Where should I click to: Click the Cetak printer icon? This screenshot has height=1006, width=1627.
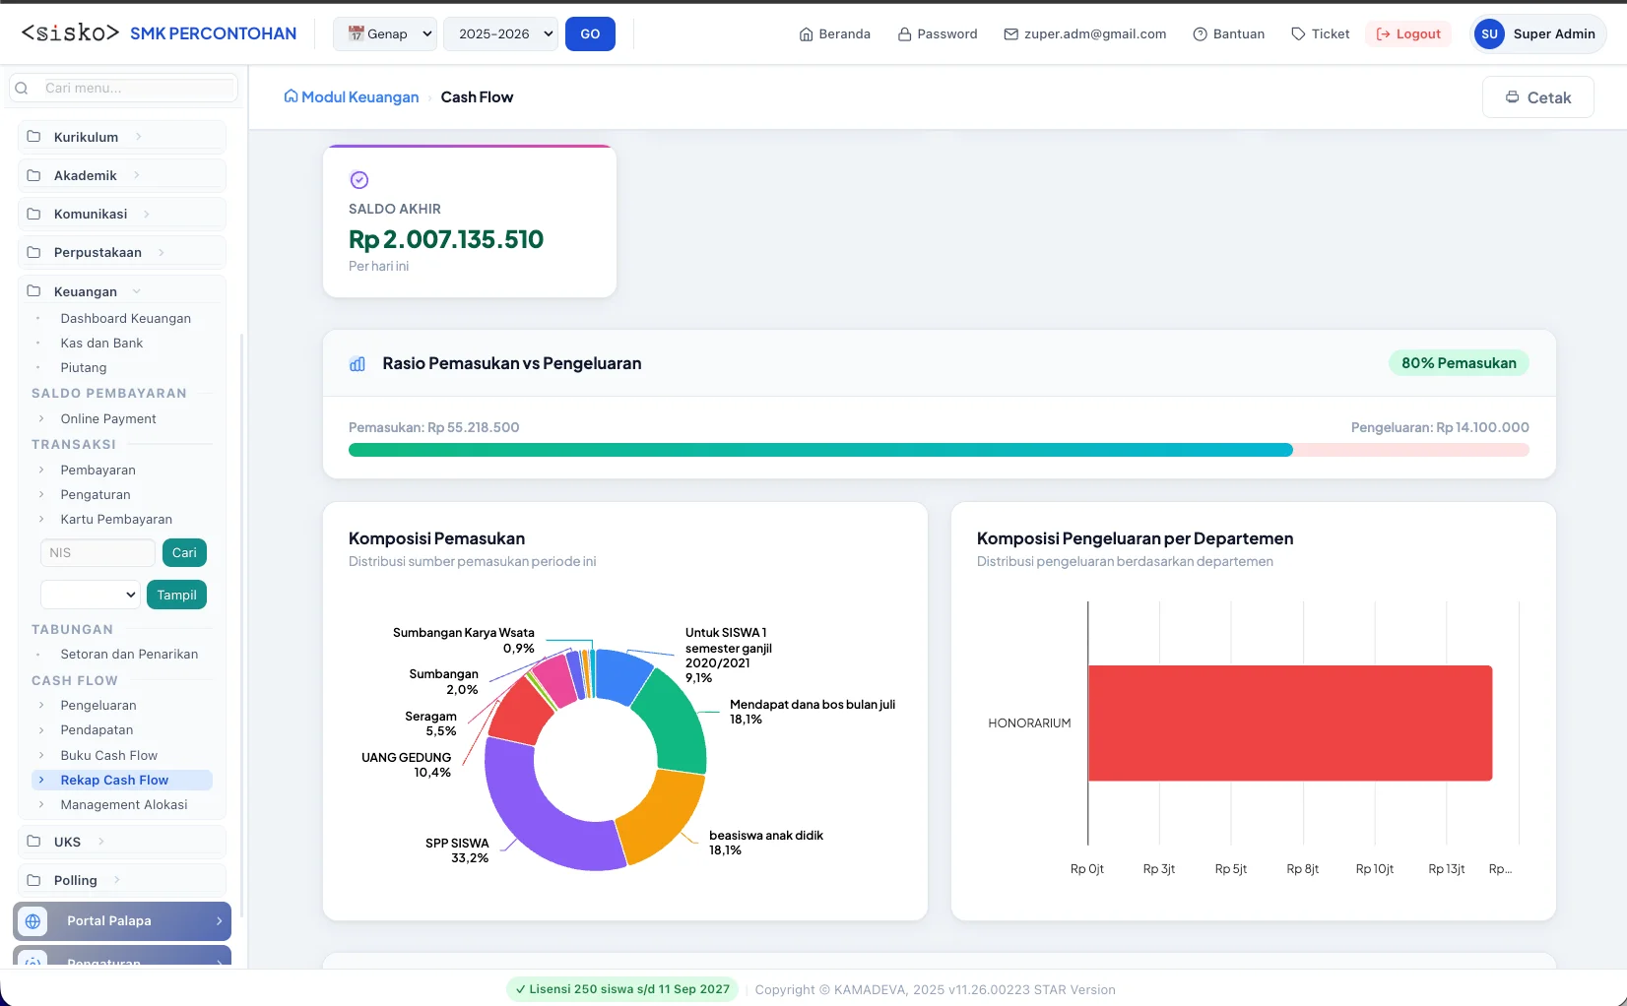(x=1512, y=97)
